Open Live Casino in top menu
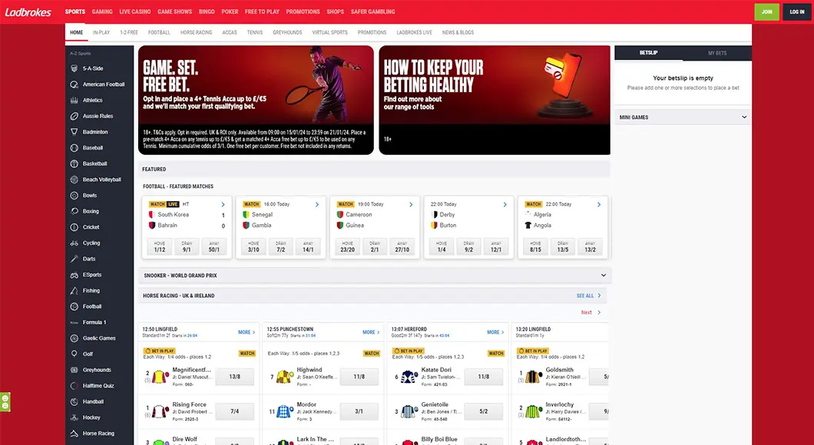Screen dimensions: 814x445 [135, 12]
